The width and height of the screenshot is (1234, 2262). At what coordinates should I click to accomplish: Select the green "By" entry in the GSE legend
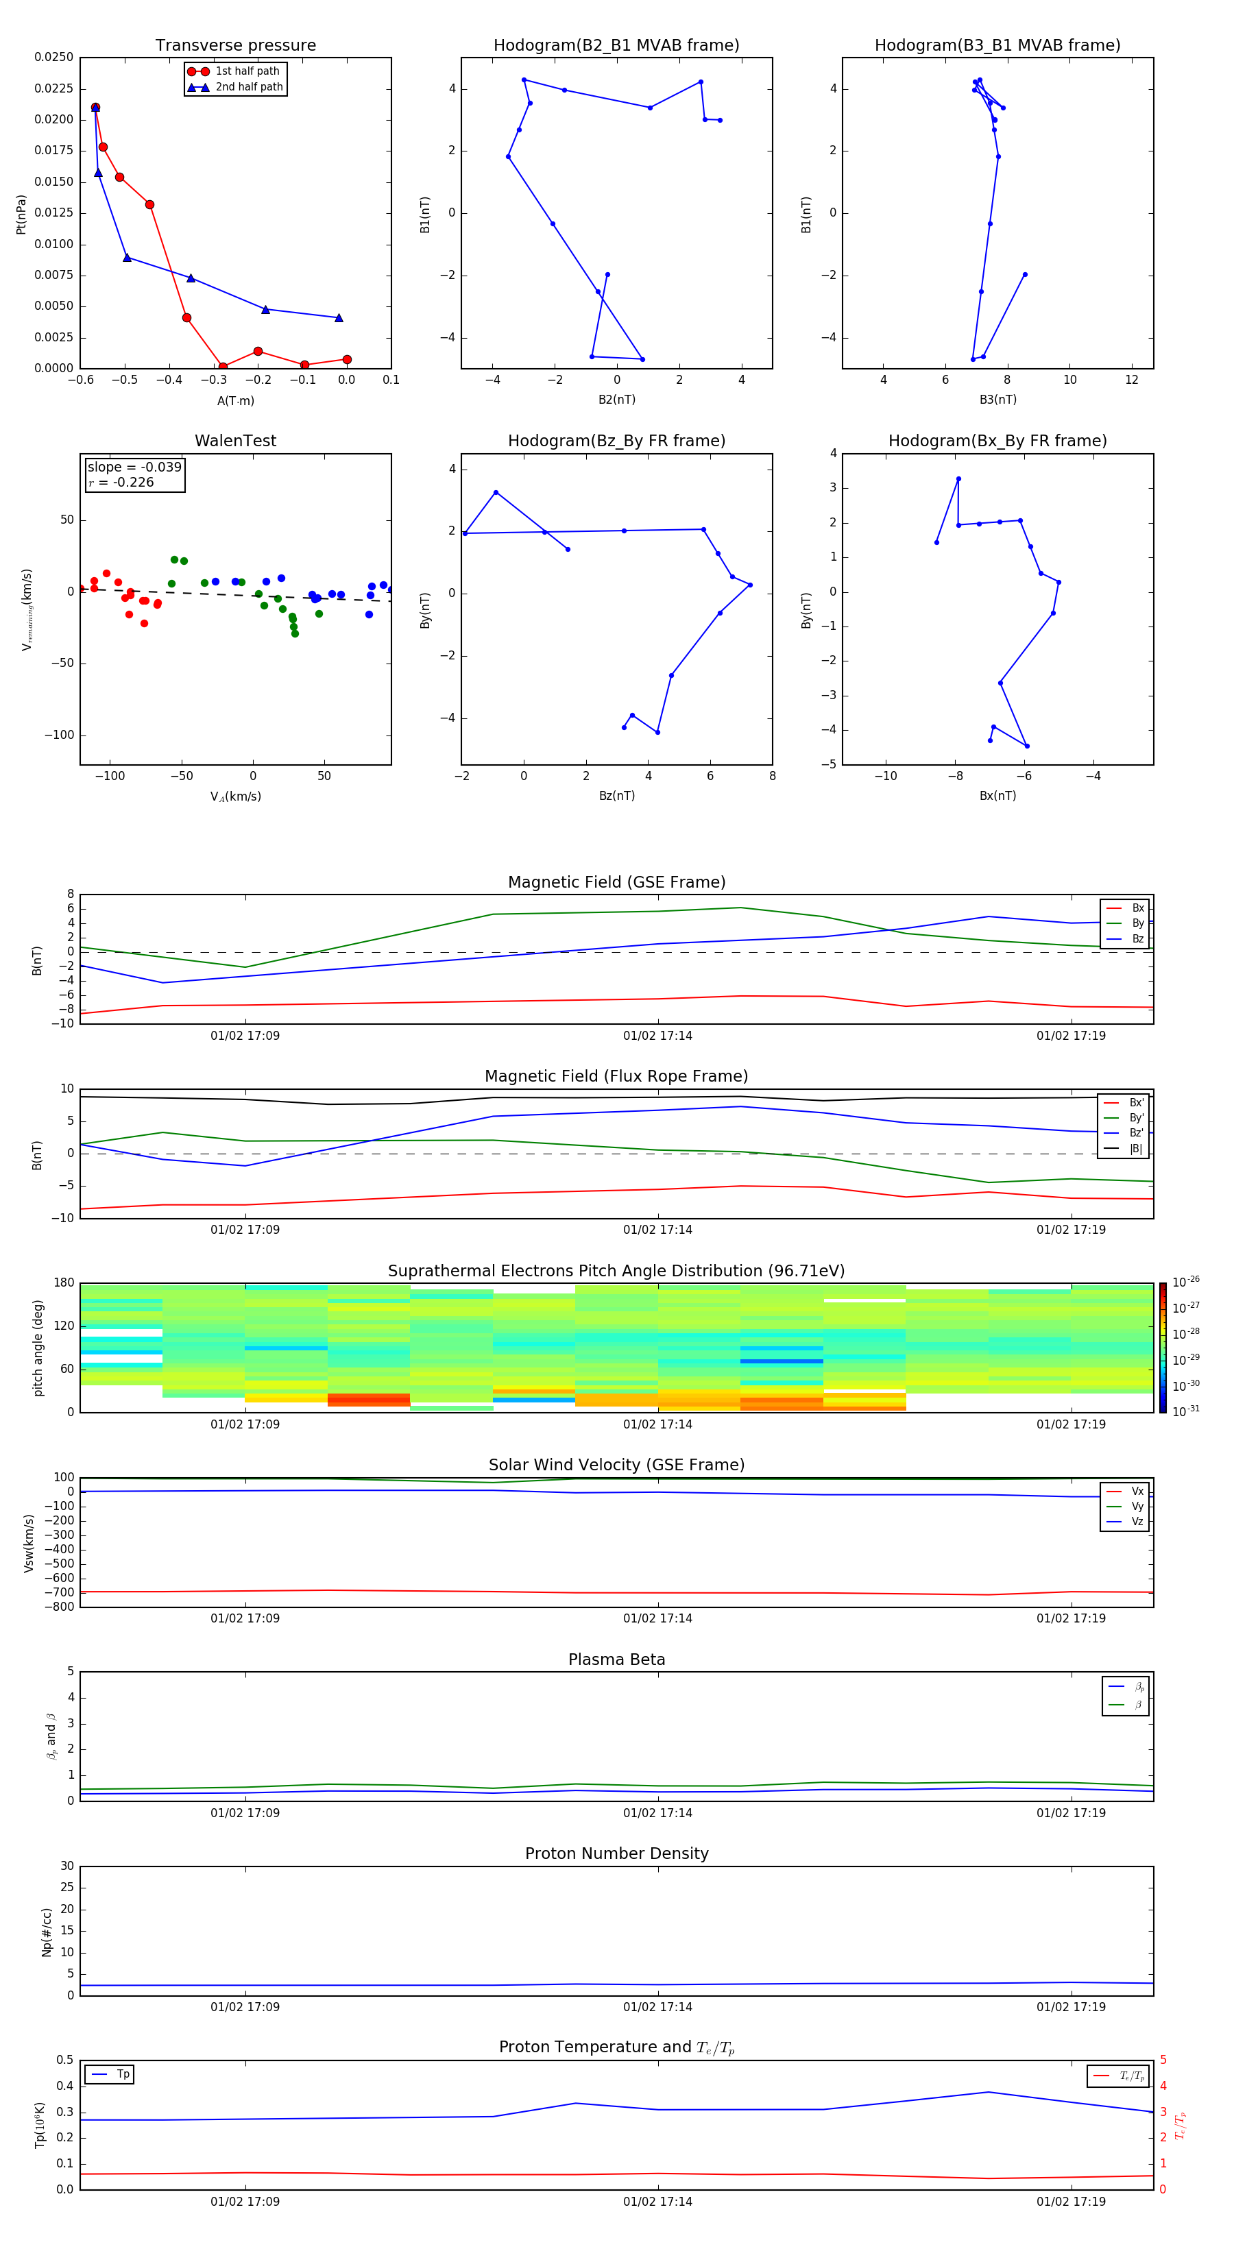click(1126, 923)
